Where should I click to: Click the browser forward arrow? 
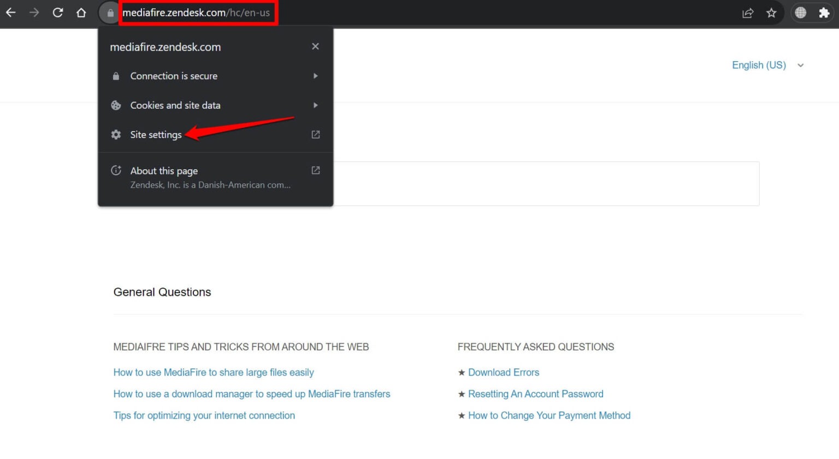[34, 13]
